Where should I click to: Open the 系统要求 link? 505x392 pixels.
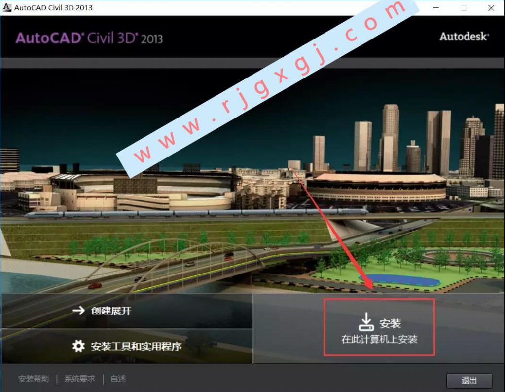(x=79, y=379)
